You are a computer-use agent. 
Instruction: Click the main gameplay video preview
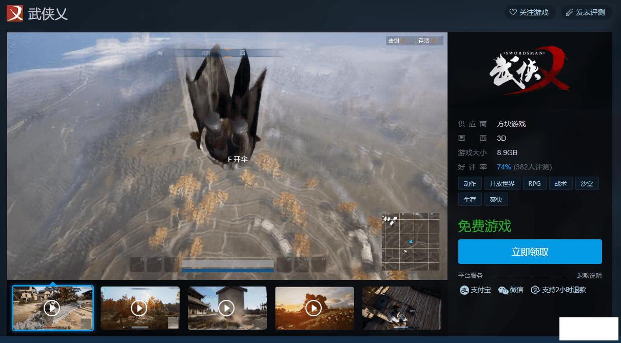[227, 156]
